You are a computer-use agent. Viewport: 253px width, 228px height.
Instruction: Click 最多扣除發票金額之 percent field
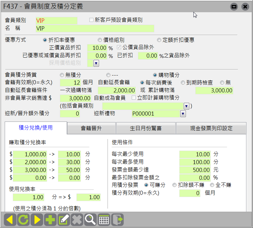click(x=195, y=178)
